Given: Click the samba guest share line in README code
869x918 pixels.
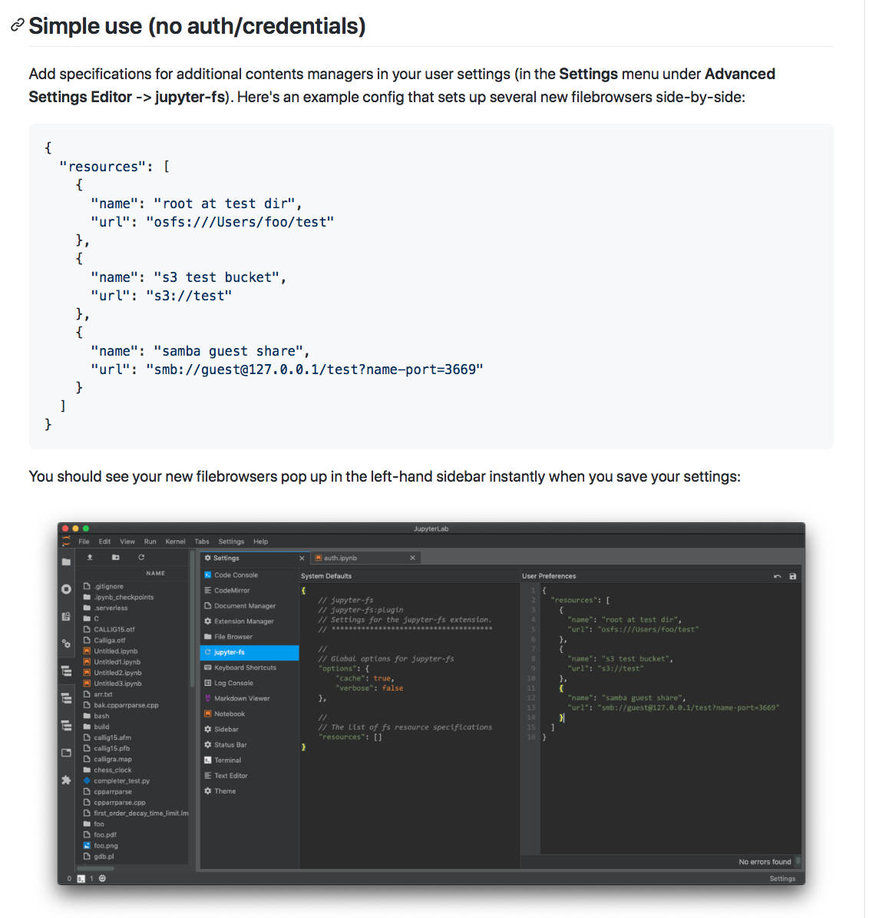Looking at the screenshot, I should pyautogui.click(x=200, y=351).
